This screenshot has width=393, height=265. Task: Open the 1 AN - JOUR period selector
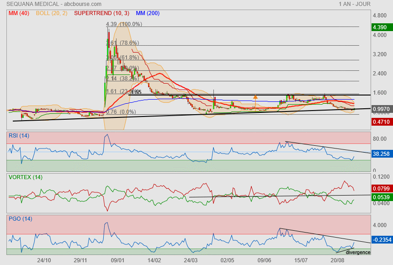[355, 4]
